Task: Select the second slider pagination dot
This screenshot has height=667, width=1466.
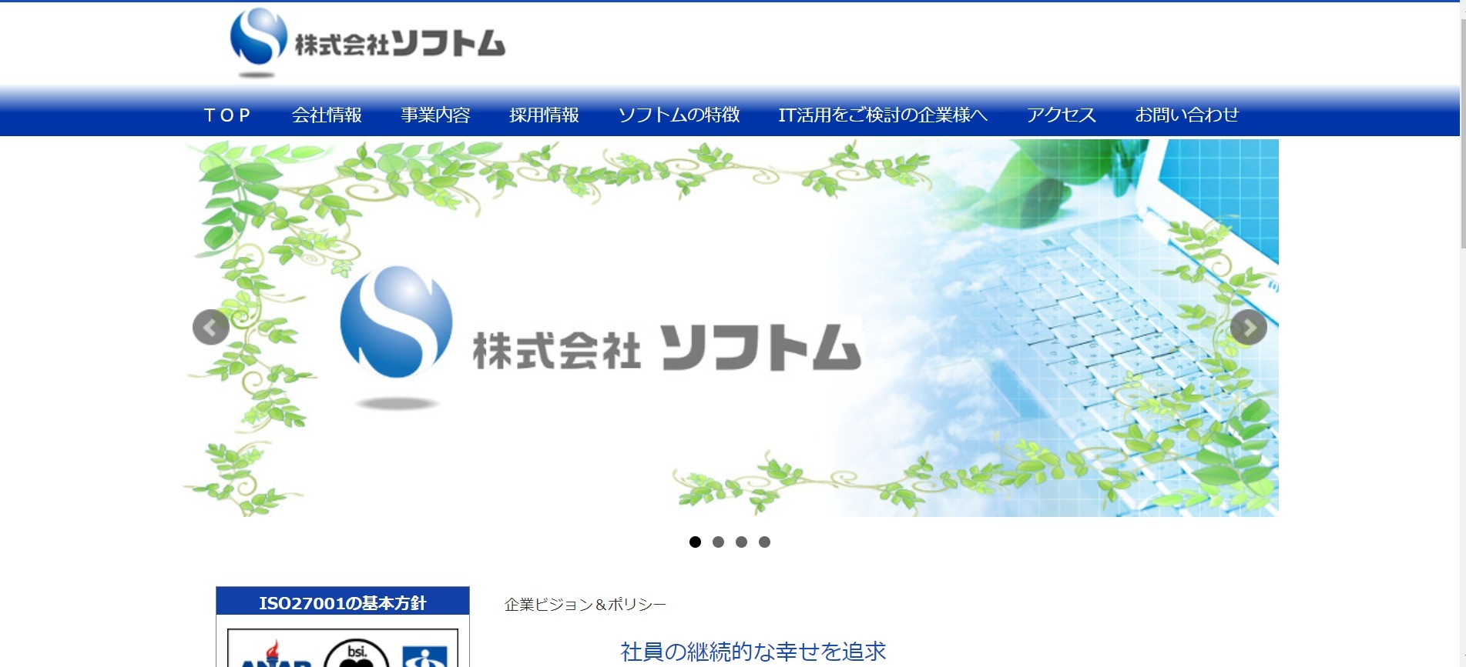Action: tap(718, 542)
